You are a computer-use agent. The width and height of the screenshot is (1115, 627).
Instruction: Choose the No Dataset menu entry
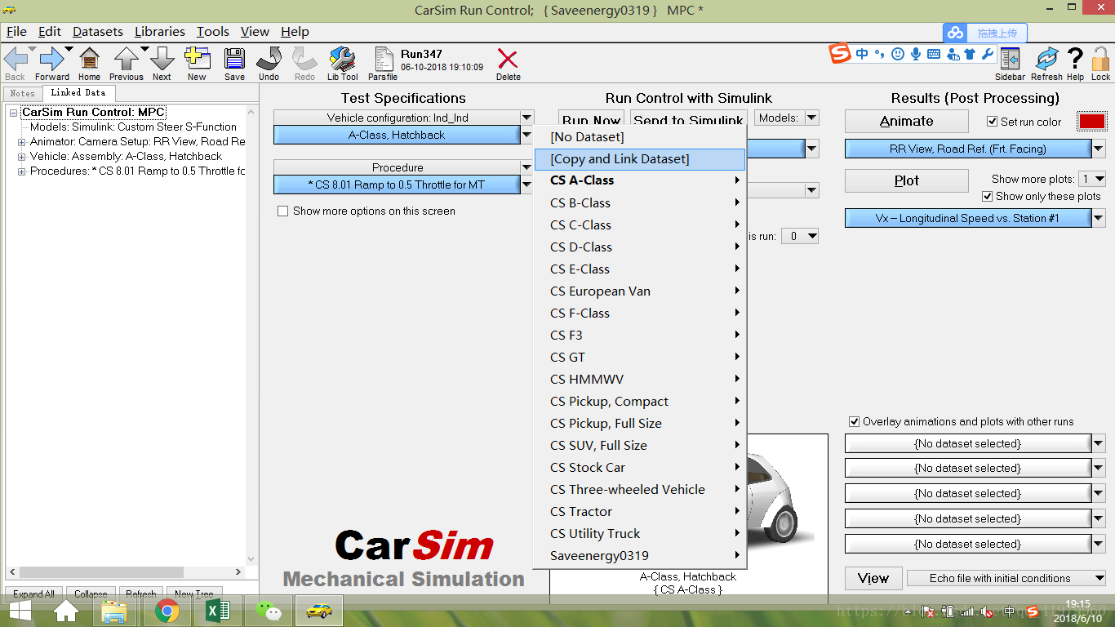[640, 137]
